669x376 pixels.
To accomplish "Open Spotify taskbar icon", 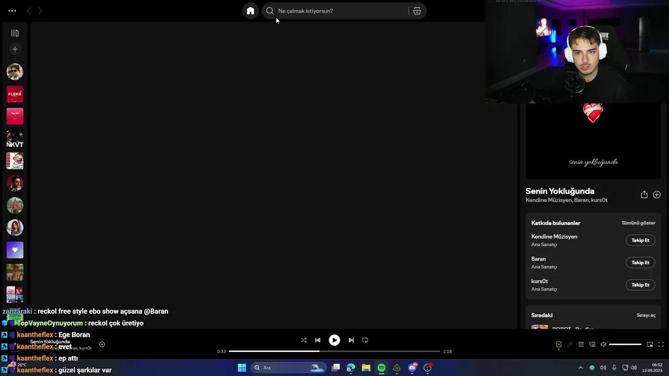I will tap(382, 368).
